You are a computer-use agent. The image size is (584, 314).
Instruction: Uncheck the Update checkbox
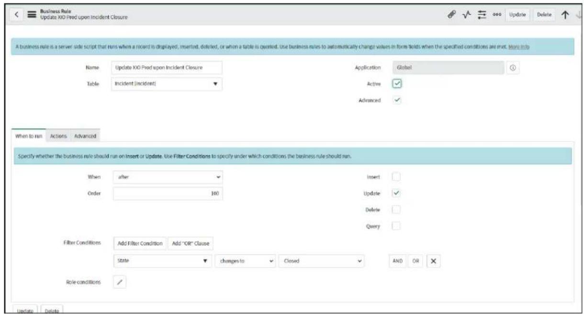pyautogui.click(x=396, y=193)
